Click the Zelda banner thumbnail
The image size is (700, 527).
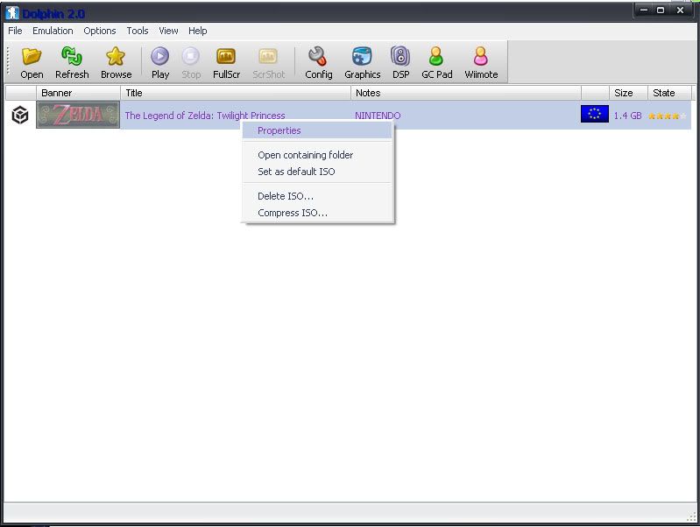[x=78, y=115]
